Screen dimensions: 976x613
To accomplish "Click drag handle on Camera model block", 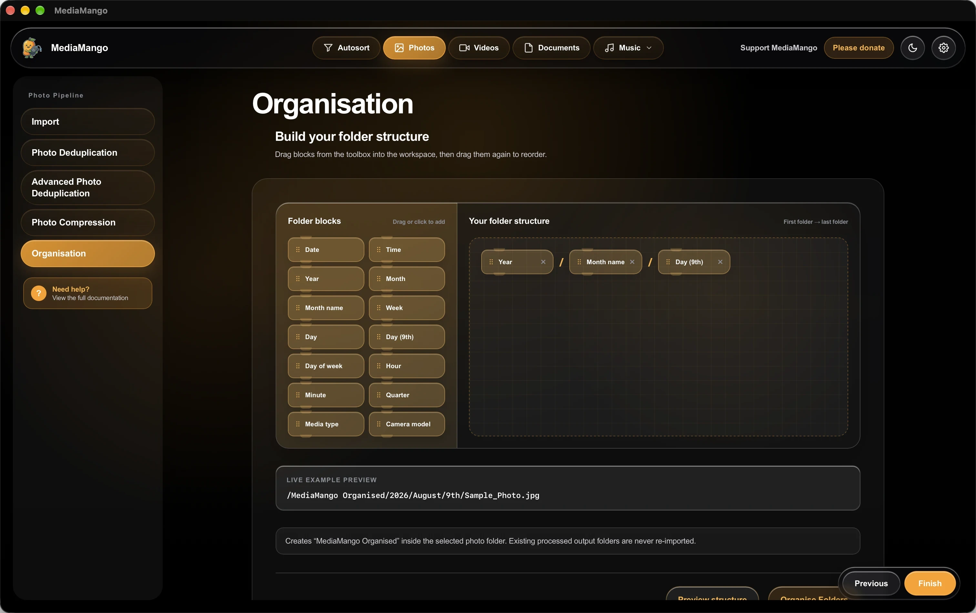I will pos(378,424).
